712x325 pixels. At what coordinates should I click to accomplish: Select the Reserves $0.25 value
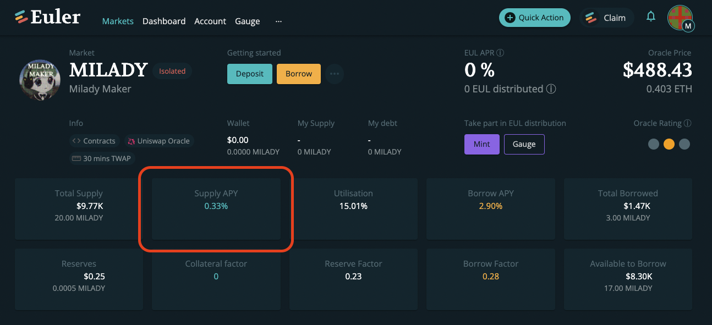click(x=94, y=277)
